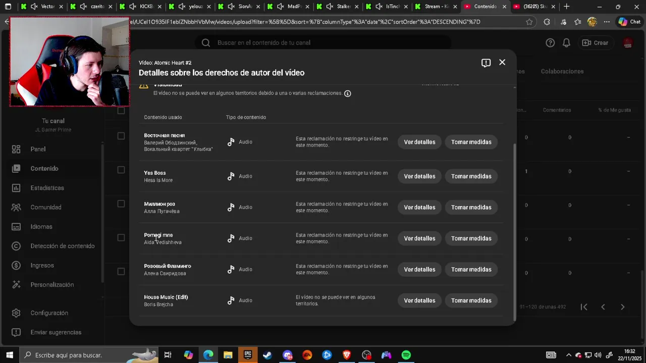Click the dialog's vertical scrollbar

tap(514, 232)
